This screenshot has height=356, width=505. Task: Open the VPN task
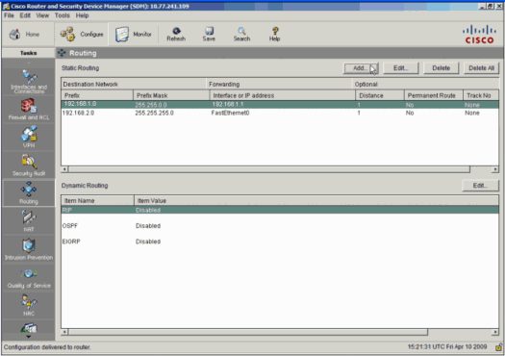point(29,138)
